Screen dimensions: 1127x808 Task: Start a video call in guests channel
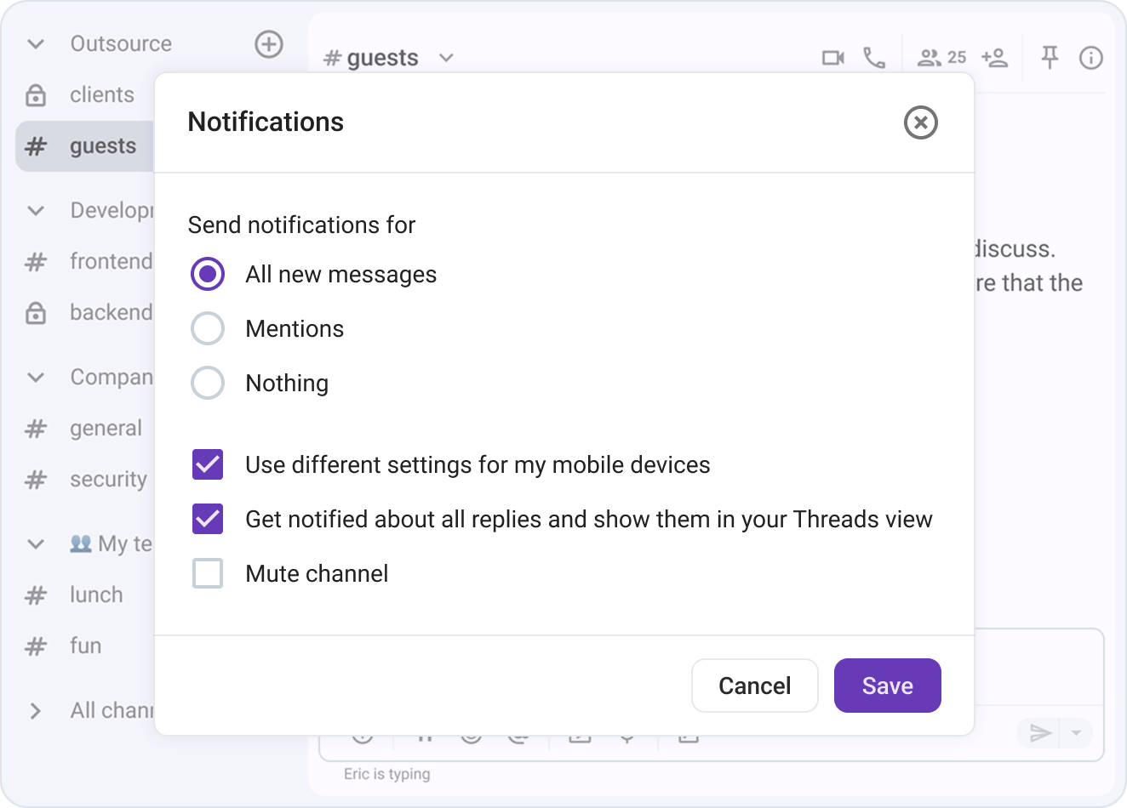(x=832, y=57)
